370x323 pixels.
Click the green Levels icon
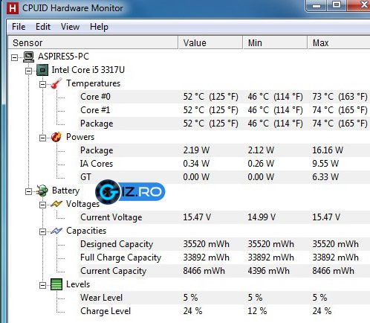(56, 284)
